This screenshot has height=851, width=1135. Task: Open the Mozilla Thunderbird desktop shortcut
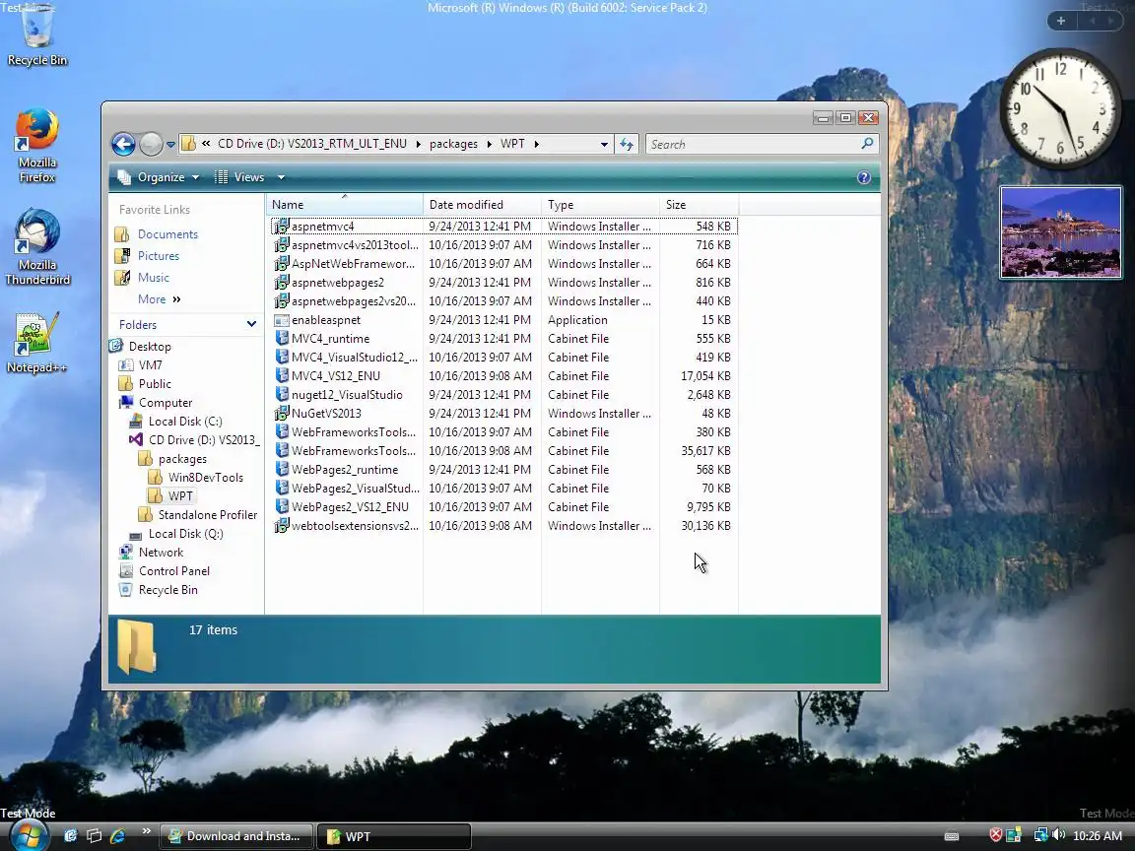[36, 246]
